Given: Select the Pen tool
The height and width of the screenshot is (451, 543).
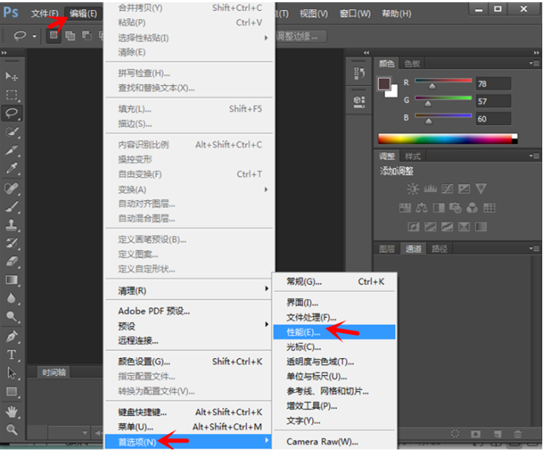Looking at the screenshot, I should [x=12, y=336].
